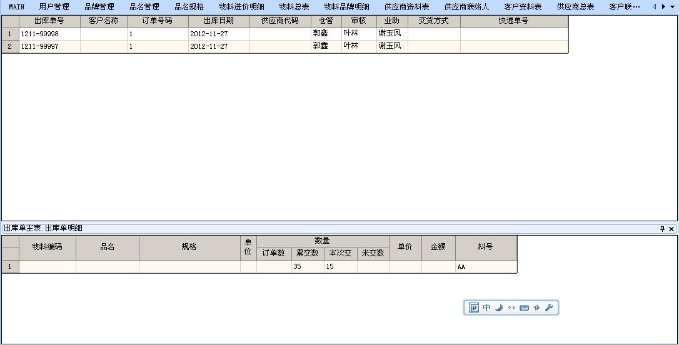Viewport: 679px width, 345px height.
Task: Open the 物料进价明细 tab
Action: [241, 6]
